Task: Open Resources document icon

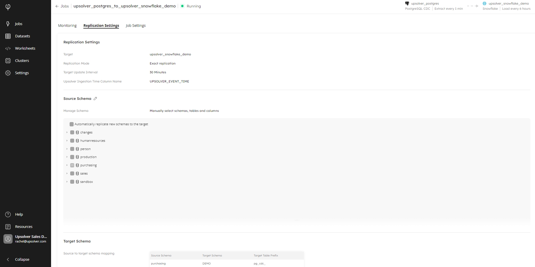Action: tap(8, 226)
